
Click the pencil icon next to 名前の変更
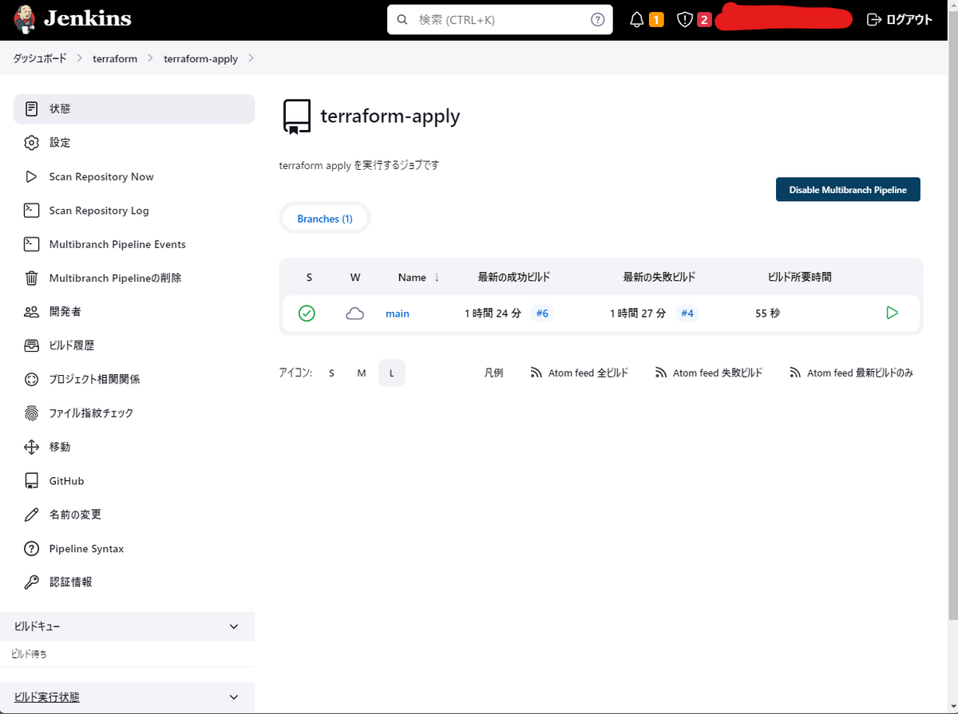[31, 515]
